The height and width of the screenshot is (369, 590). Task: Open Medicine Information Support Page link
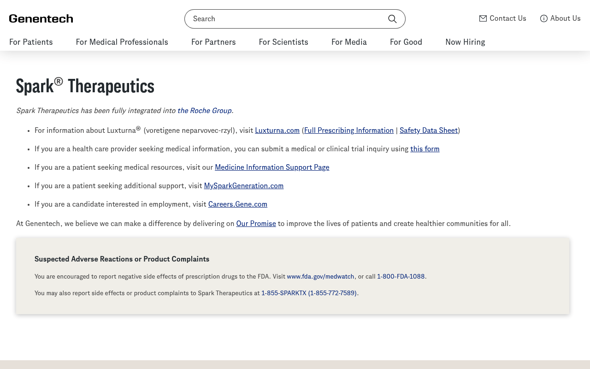pyautogui.click(x=272, y=167)
